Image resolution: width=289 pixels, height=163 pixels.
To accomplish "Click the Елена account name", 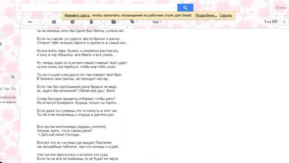I will [281, 8].
